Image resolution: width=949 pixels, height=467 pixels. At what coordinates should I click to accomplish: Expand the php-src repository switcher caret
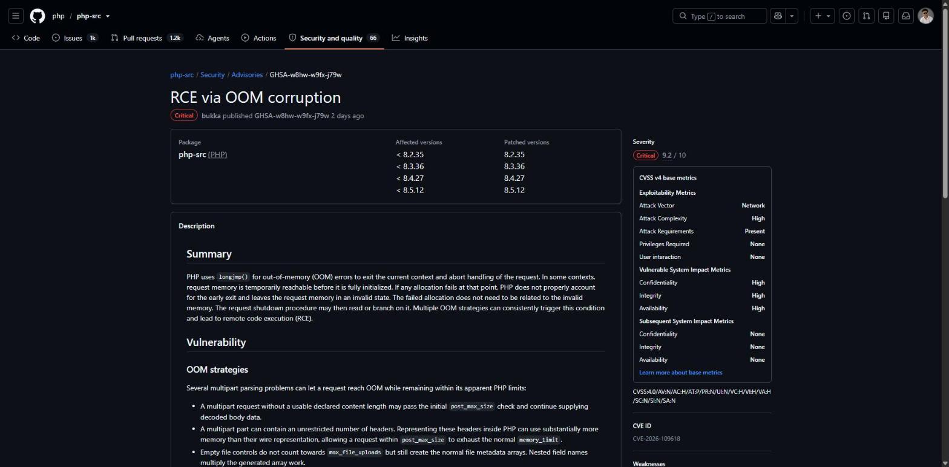point(108,16)
